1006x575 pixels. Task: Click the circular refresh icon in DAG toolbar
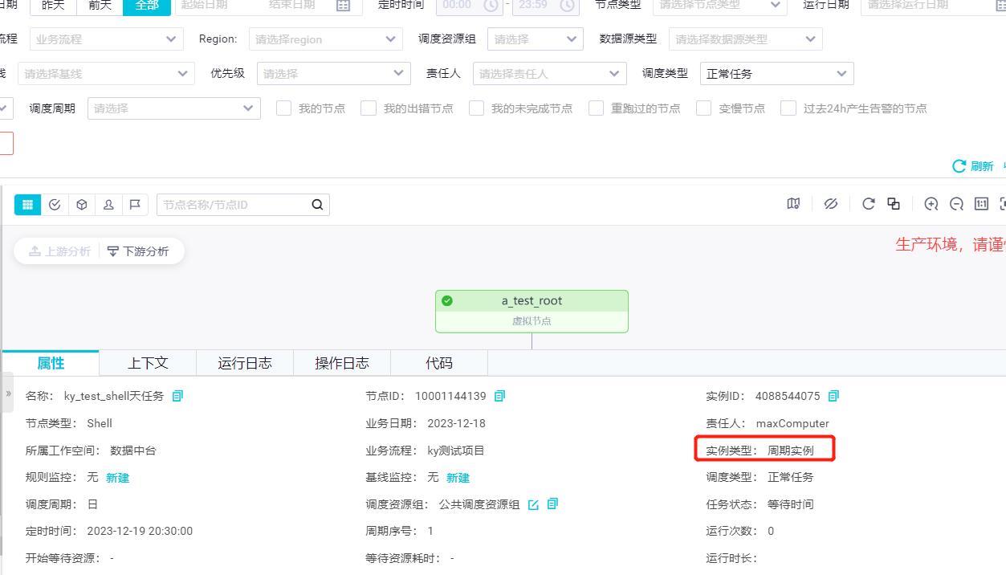point(868,204)
